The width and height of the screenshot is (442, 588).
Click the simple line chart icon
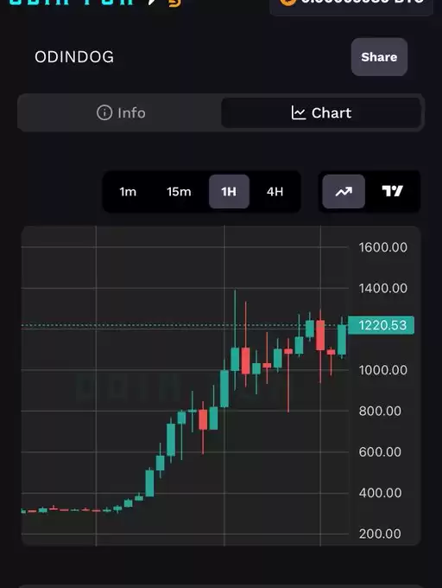[344, 192]
